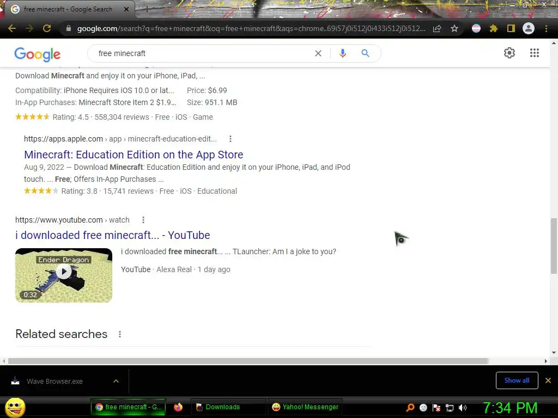Open the volume speaker tray icon
The width and height of the screenshot is (558, 418).
click(x=463, y=408)
